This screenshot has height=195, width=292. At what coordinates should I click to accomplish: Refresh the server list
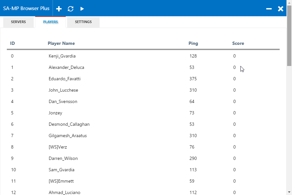pyautogui.click(x=71, y=9)
